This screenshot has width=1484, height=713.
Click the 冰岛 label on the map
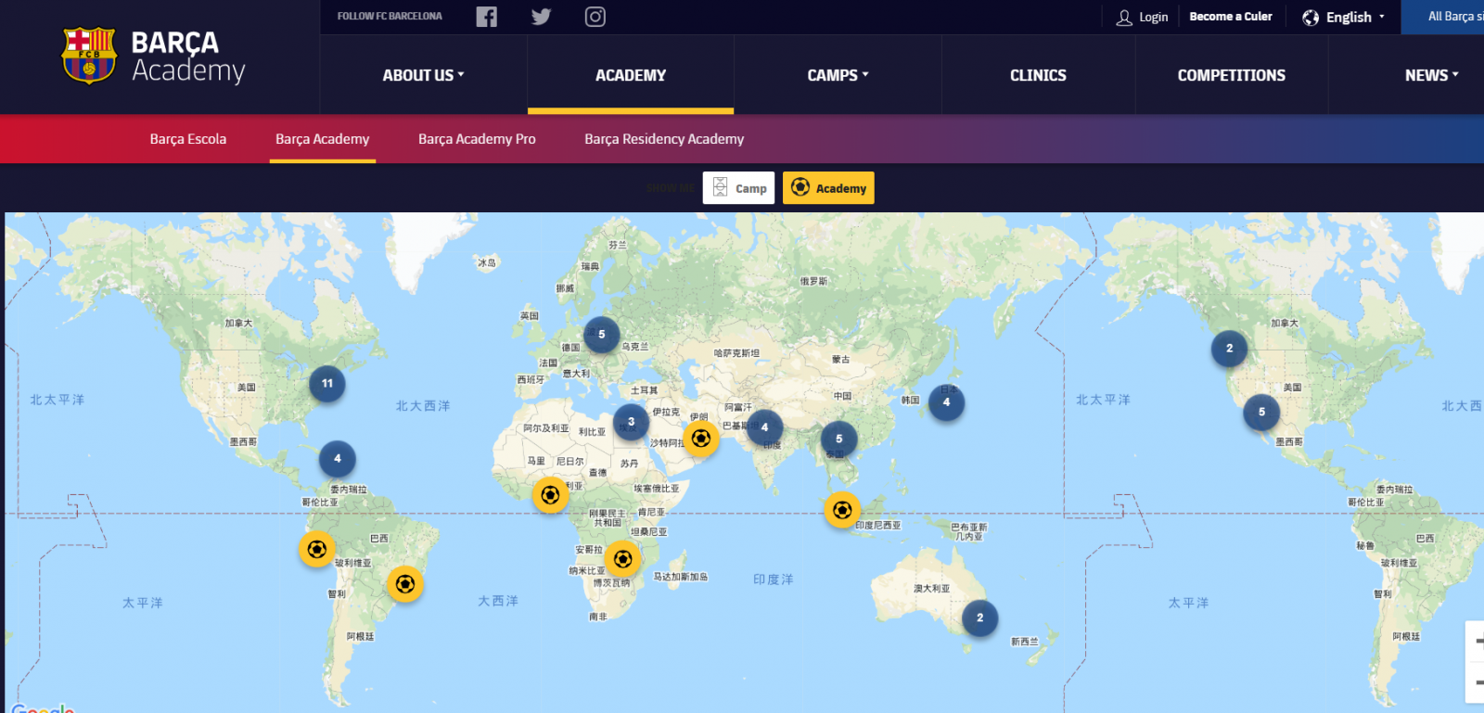click(x=487, y=263)
